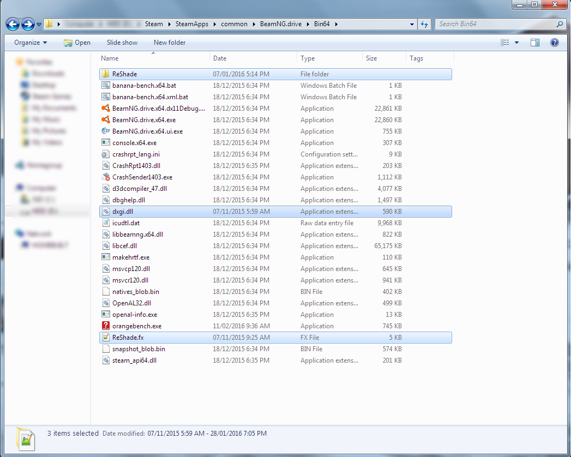
Task: Click the OpenAL32.dll file name
Action: (x=131, y=303)
